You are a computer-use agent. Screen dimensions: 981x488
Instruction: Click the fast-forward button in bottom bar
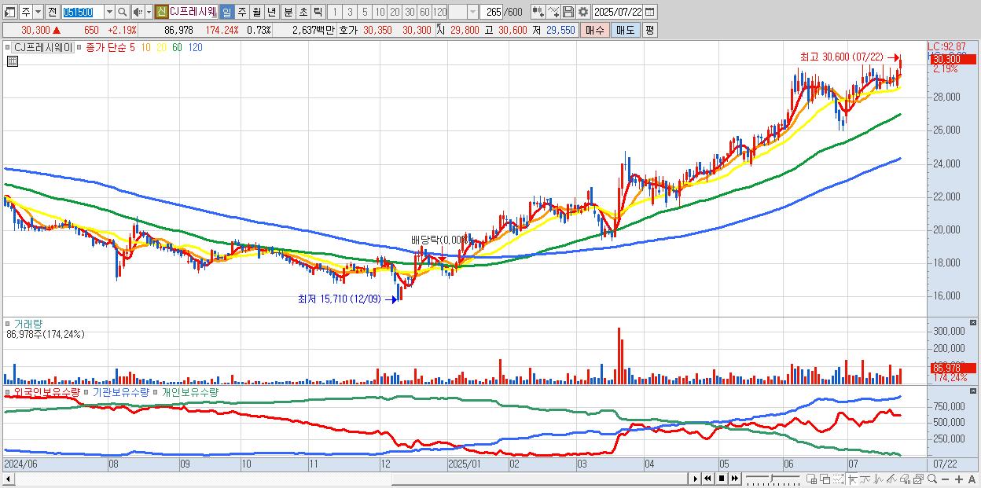click(734, 479)
